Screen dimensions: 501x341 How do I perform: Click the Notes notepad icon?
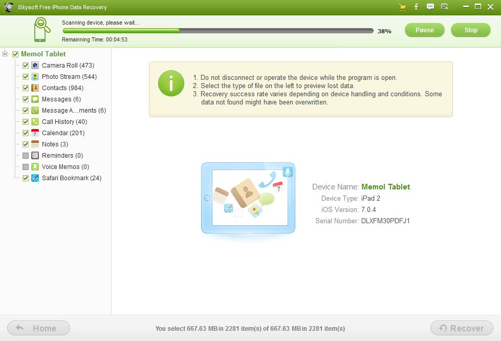click(35, 144)
